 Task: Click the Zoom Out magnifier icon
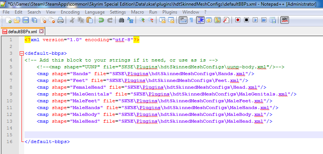[x=151, y=20]
